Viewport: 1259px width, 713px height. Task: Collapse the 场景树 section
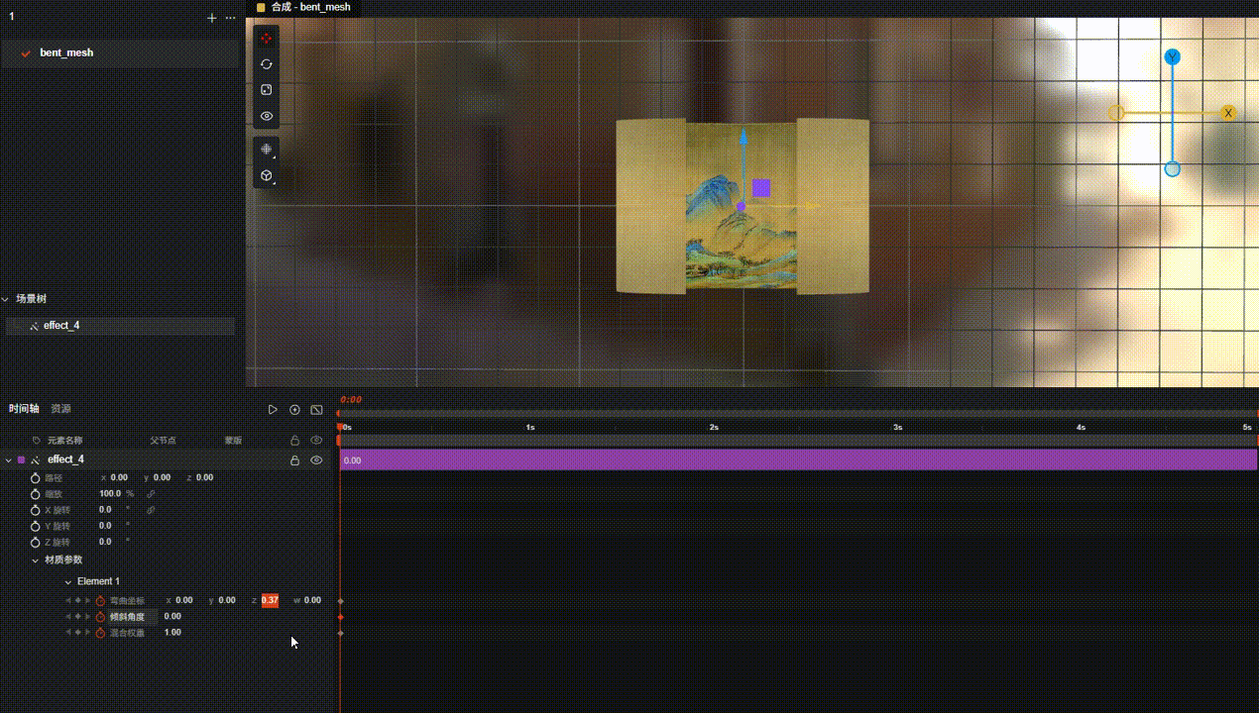pyautogui.click(x=6, y=299)
